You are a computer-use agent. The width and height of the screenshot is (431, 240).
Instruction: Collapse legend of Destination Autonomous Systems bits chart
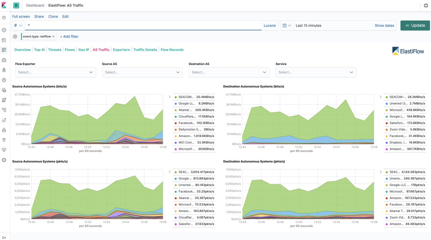point(380,97)
